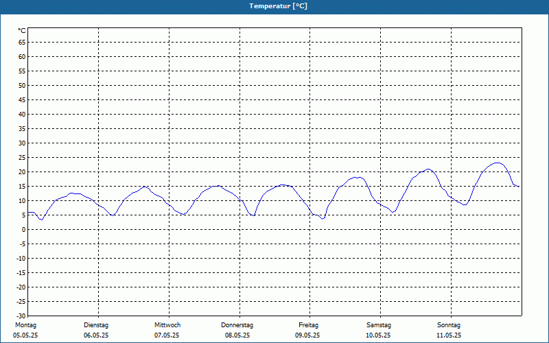Screen dimensions: 549x343
Task: Click the Sonntag day label
Action: click(x=449, y=325)
